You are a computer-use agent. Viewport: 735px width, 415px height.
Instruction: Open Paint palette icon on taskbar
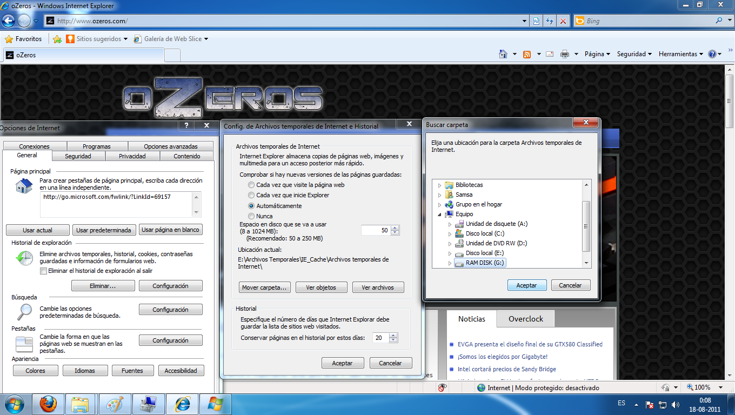(115, 404)
